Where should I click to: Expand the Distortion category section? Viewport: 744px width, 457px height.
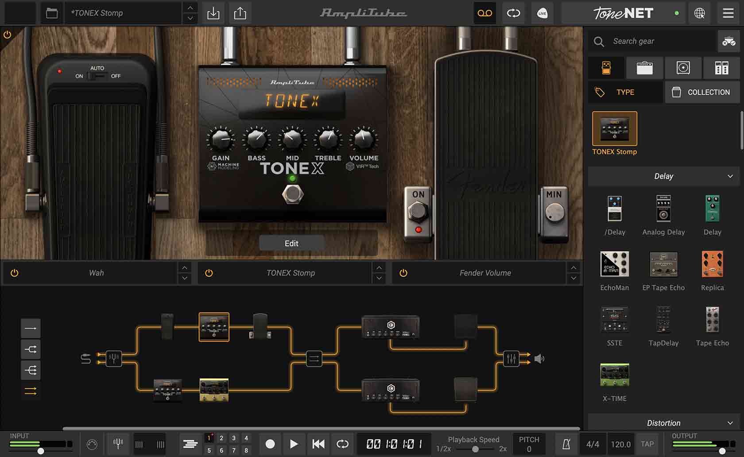[730, 423]
